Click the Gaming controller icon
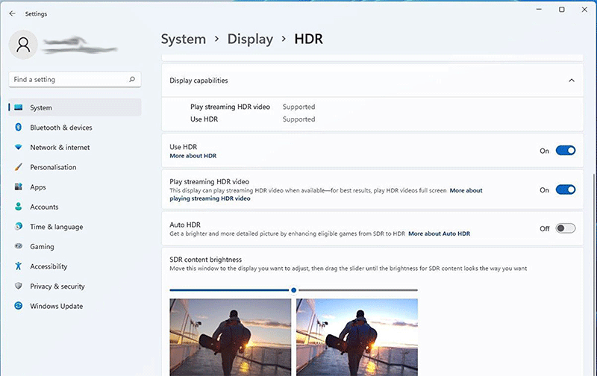 tap(18, 246)
